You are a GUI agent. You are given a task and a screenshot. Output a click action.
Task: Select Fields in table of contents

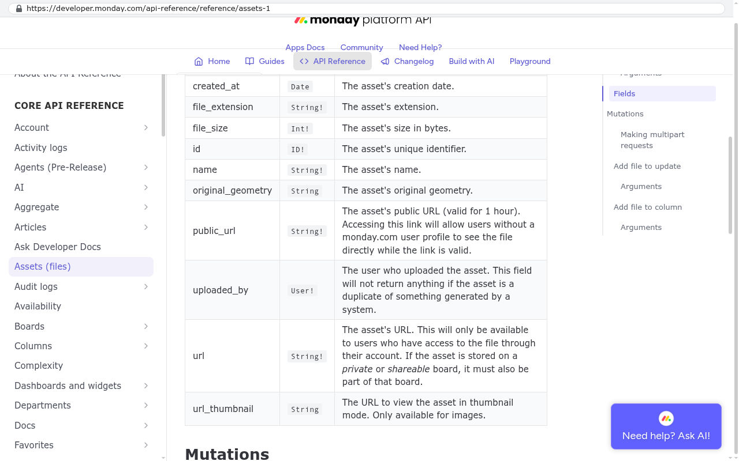point(662,93)
